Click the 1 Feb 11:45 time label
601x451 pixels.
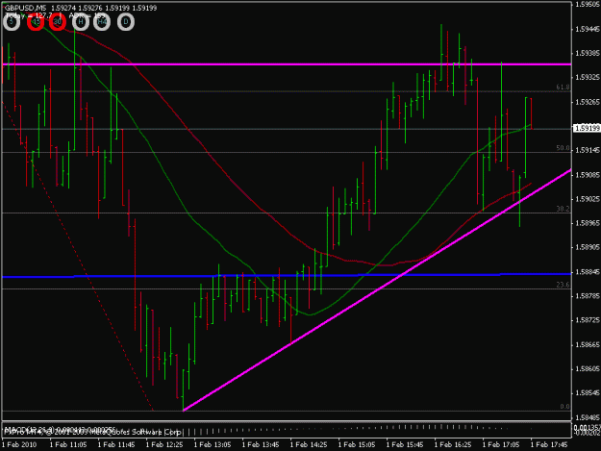pyautogui.click(x=116, y=445)
